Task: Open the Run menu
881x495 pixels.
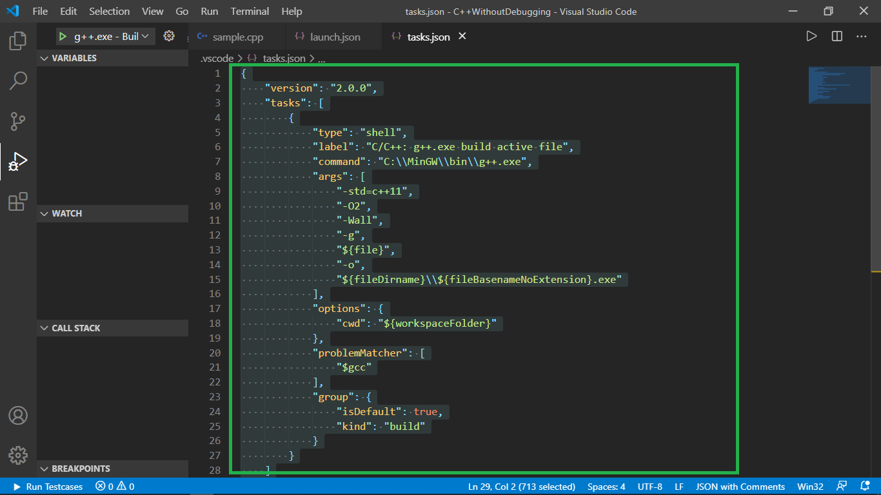Action: point(209,11)
